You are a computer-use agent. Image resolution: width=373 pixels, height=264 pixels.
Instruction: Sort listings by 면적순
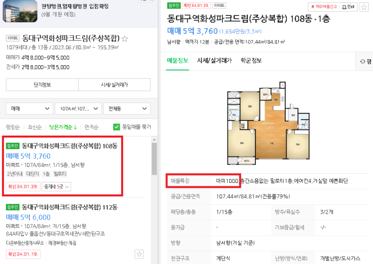point(91,127)
